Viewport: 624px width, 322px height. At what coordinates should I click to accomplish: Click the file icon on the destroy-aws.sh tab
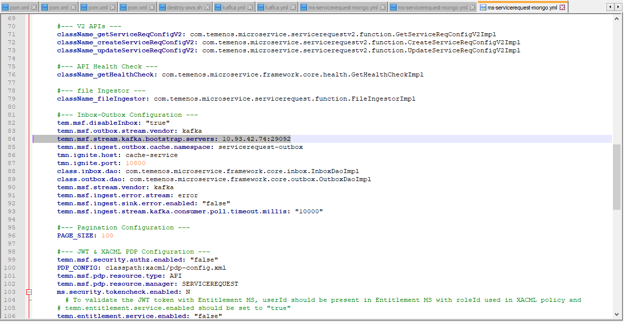coord(163,8)
